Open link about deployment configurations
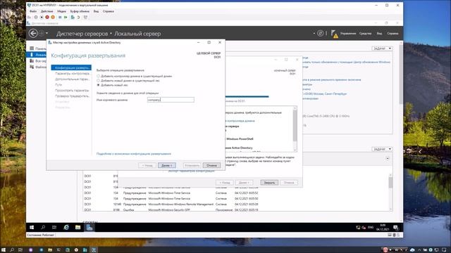This screenshot has width=451, height=253. click(134, 154)
